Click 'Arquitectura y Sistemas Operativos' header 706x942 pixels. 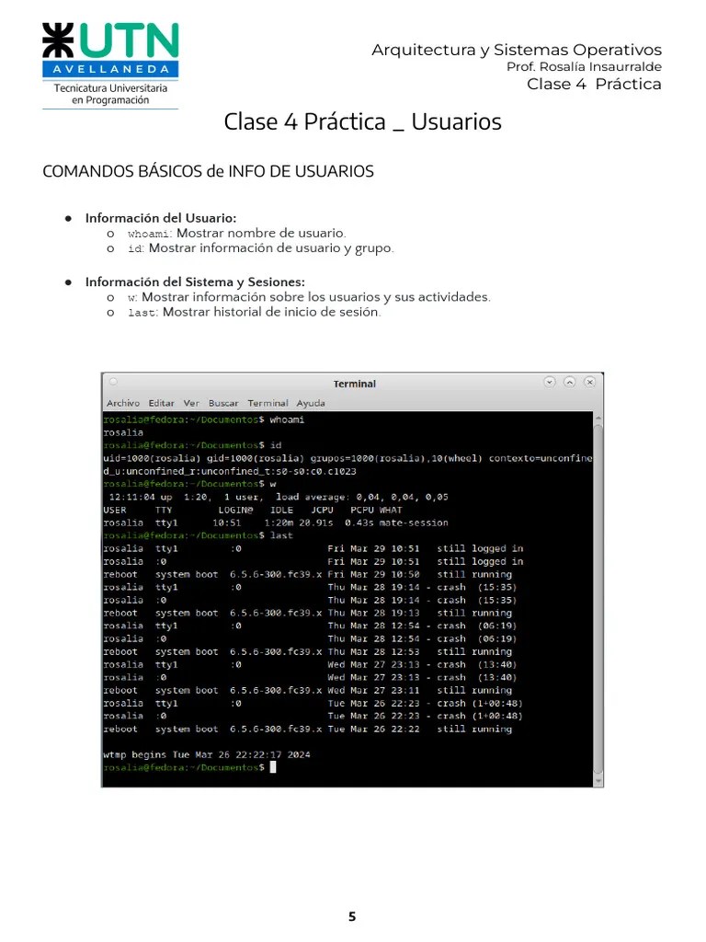(x=517, y=50)
